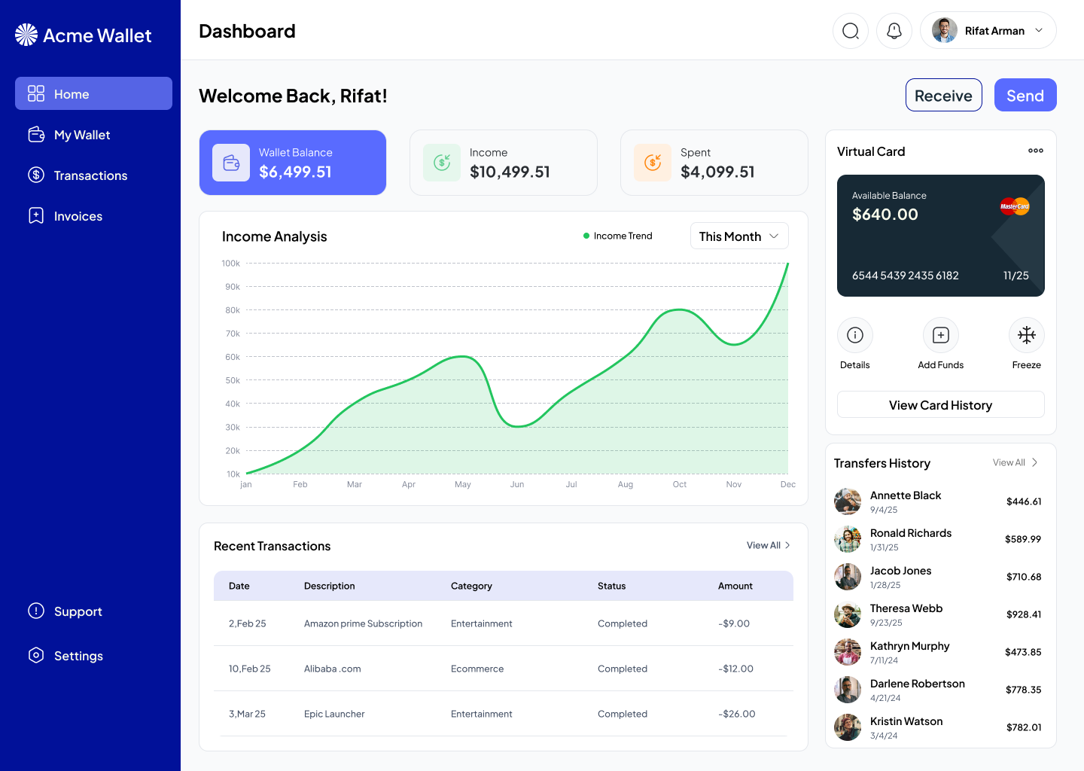Viewport: 1084px width, 771px height.
Task: Click View All for Recent Transactions
Action: point(768,545)
